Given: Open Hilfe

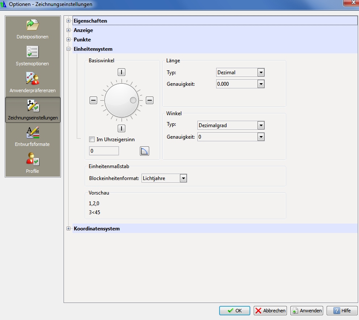Looking at the screenshot, I should 342,311.
